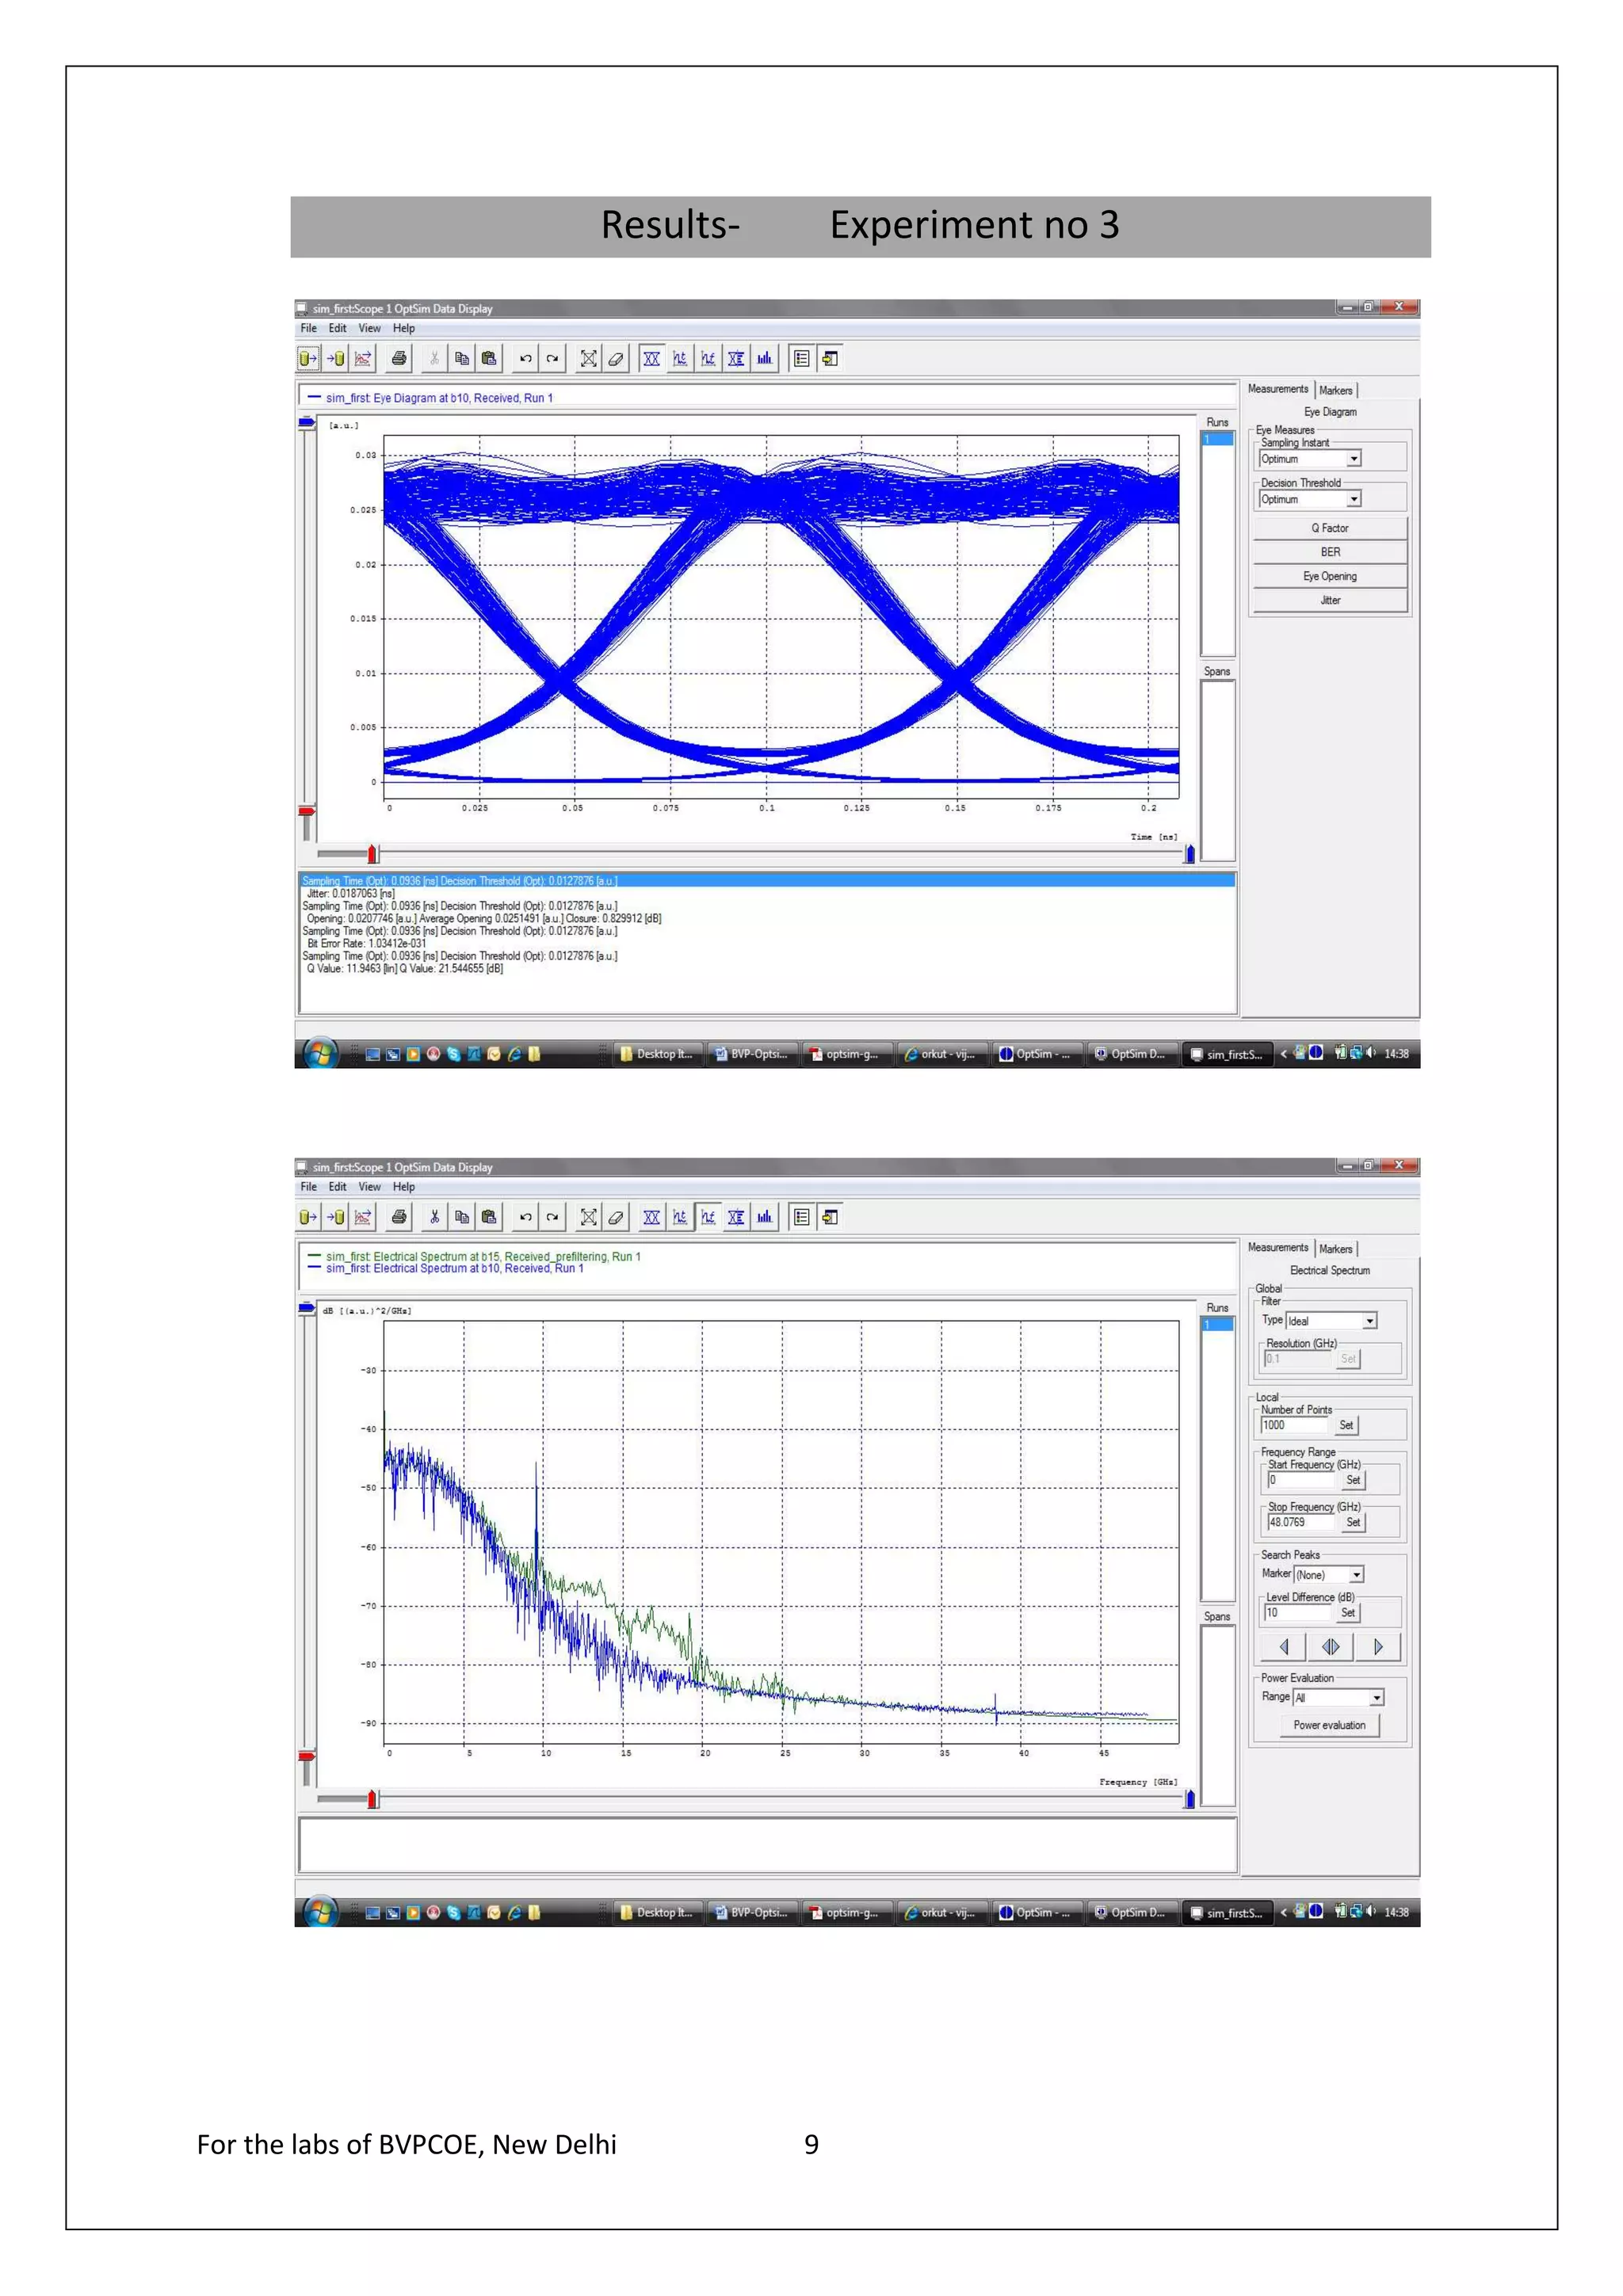Image resolution: width=1623 pixels, height=2296 pixels.
Task: Open the Search Peaks Marker dropdown
Action: pos(1356,1575)
